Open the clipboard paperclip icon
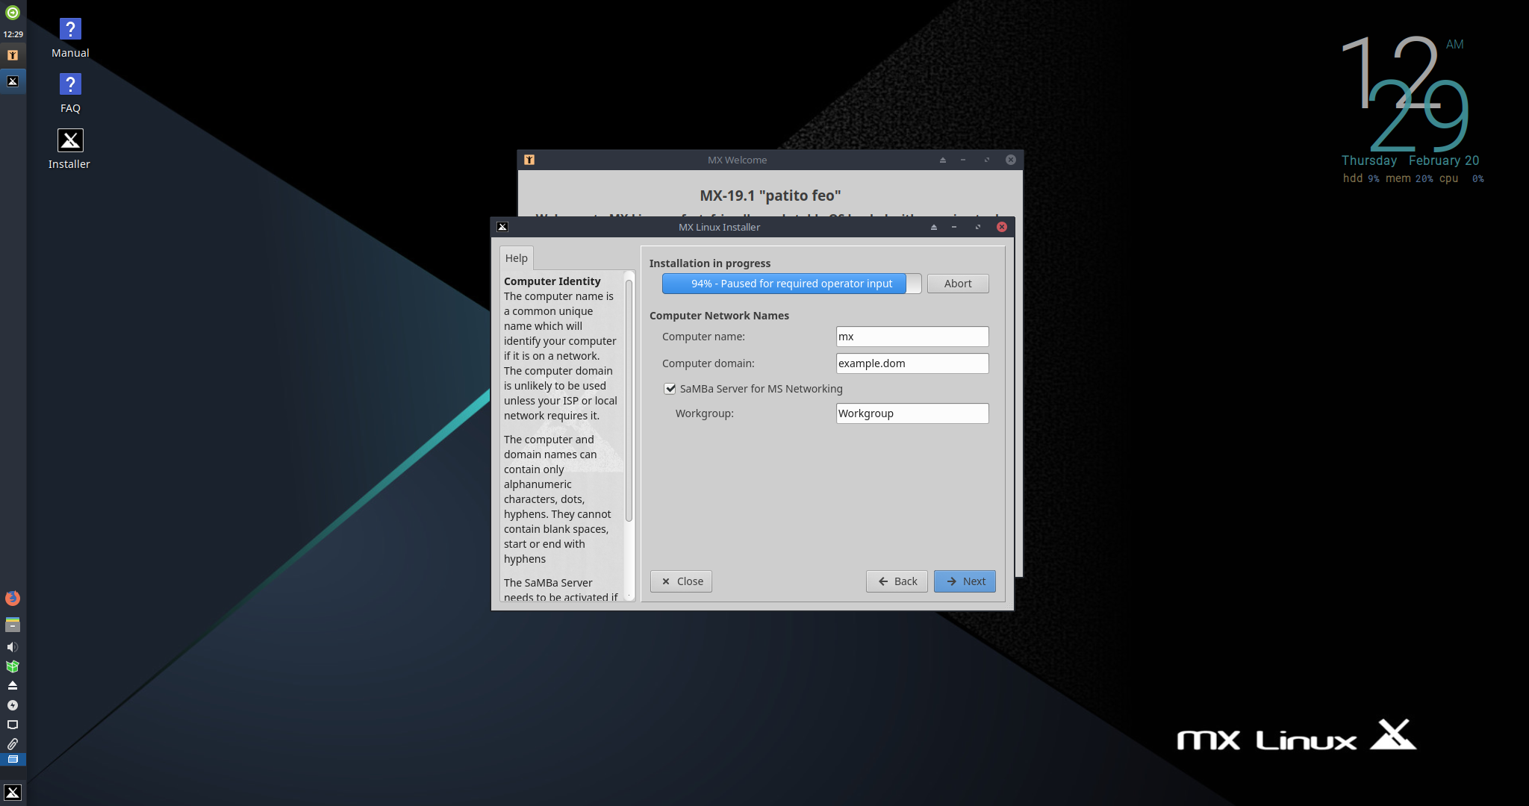Image resolution: width=1529 pixels, height=806 pixels. (13, 744)
